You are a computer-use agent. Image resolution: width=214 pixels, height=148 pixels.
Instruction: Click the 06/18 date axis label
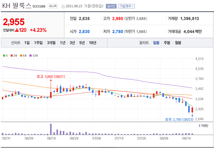(x=51, y=139)
